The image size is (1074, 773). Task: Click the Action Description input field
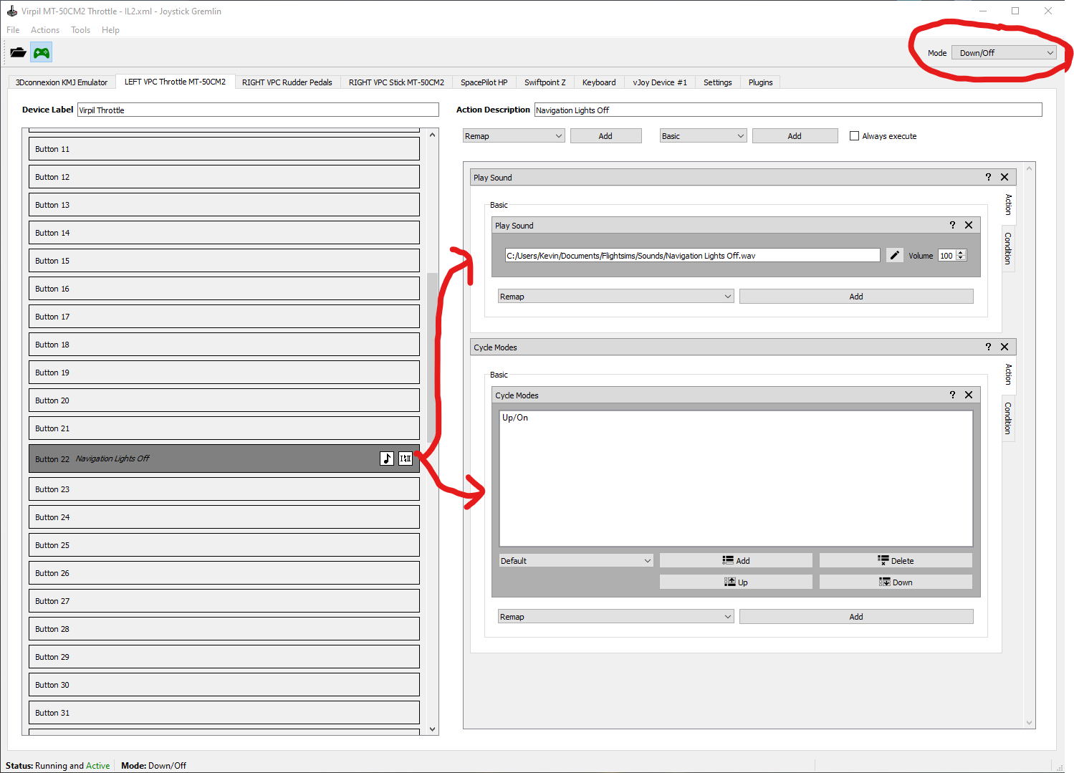787,110
